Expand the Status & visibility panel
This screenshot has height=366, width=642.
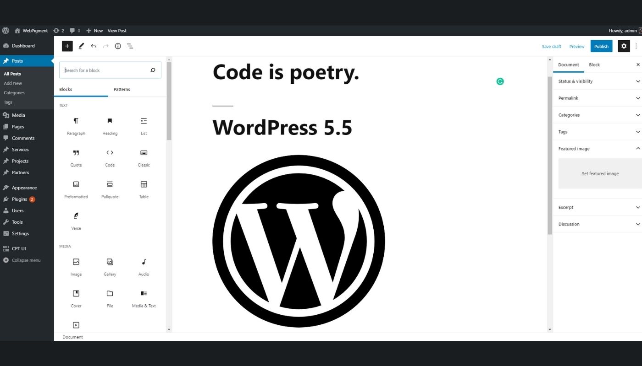[x=598, y=81]
